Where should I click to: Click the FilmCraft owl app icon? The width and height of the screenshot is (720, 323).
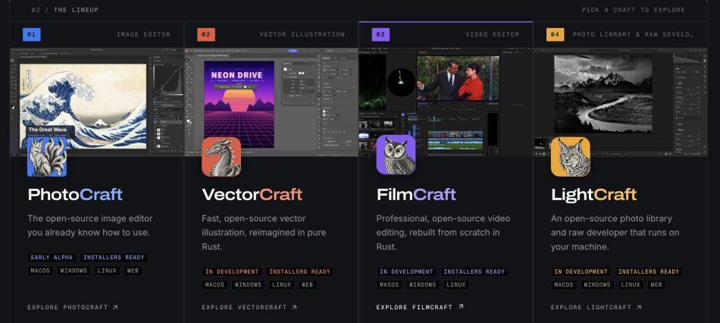(396, 155)
